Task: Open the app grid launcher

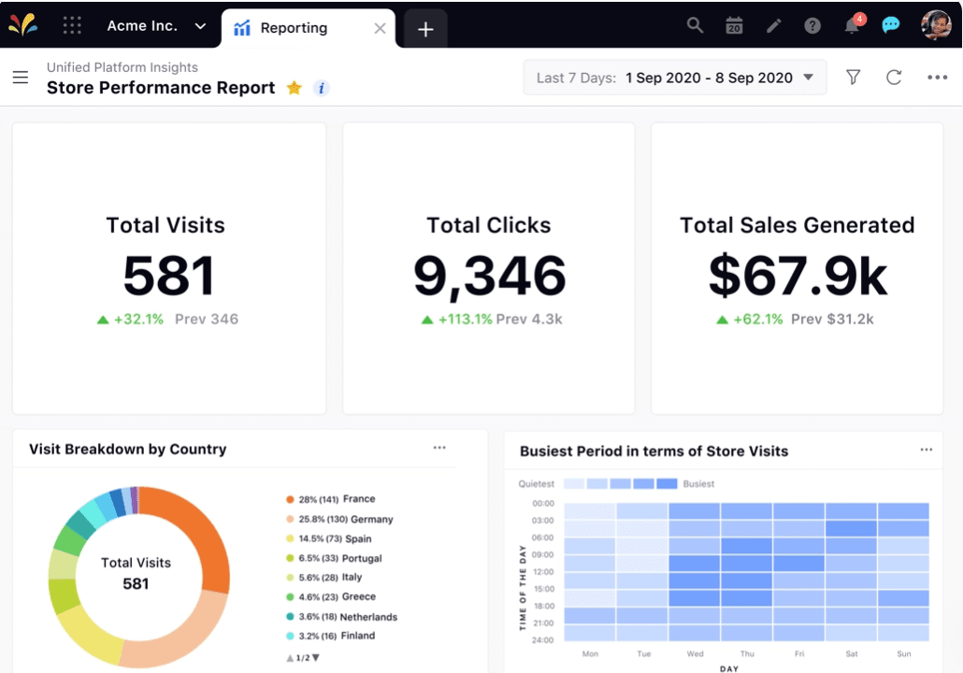Action: (72, 25)
